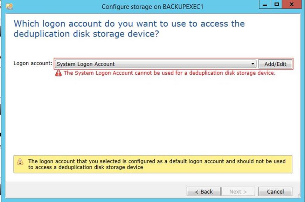Click the Backup Exec icon in title bar
The height and width of the screenshot is (202, 305).
(9, 6)
